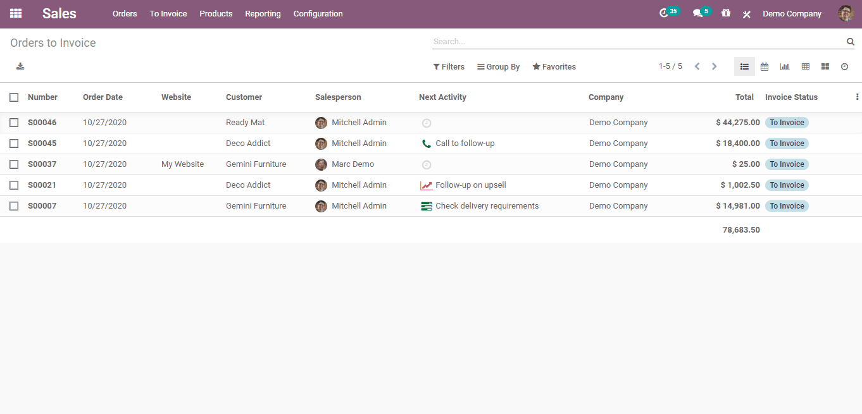Tick the checkbox for order S00046

14,123
